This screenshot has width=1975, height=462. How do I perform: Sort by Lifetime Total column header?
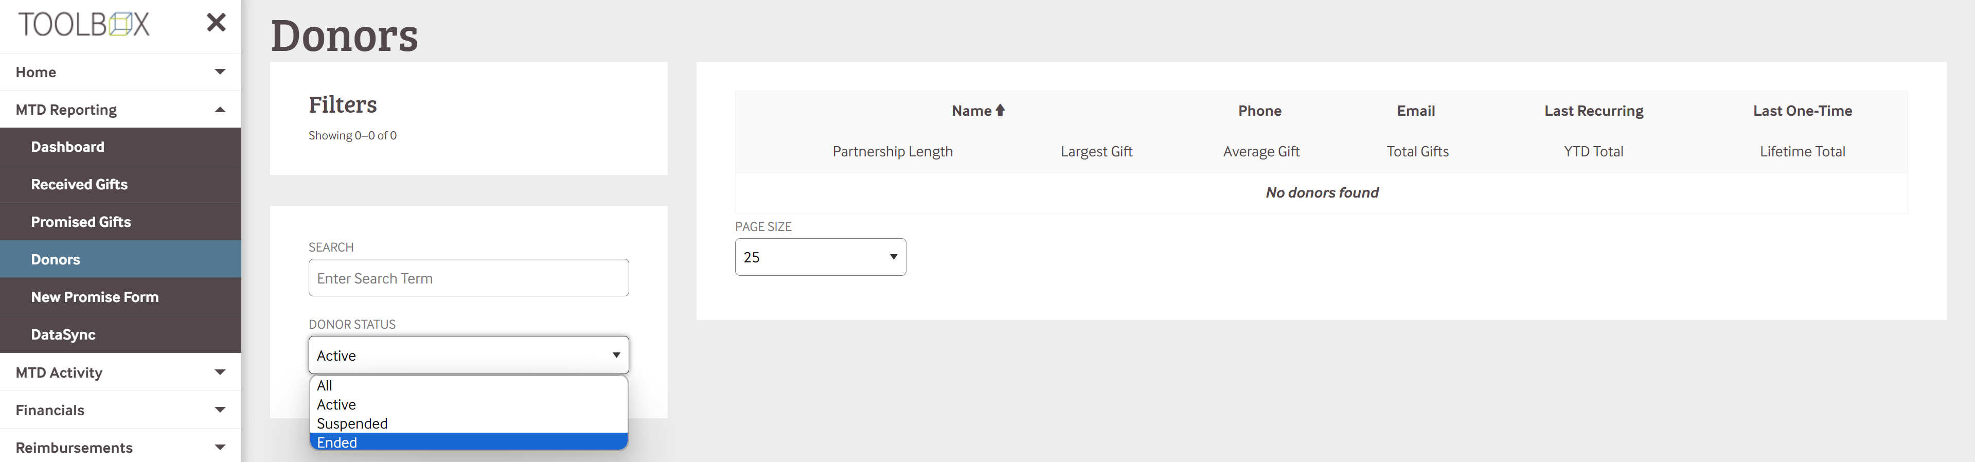1802,152
